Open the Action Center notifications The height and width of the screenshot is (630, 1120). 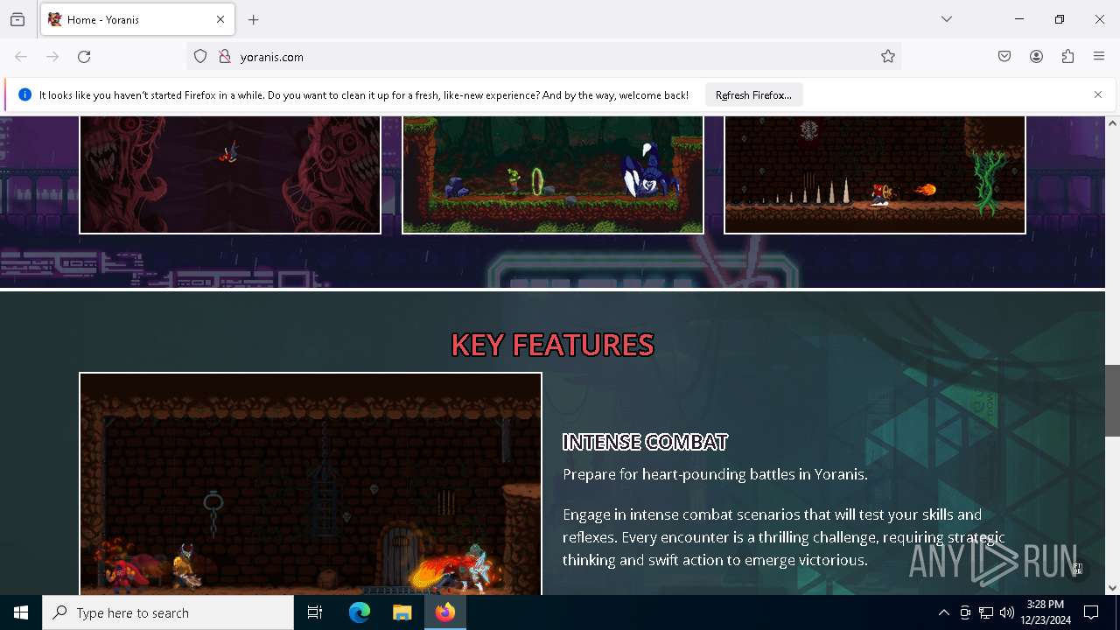tap(1091, 612)
